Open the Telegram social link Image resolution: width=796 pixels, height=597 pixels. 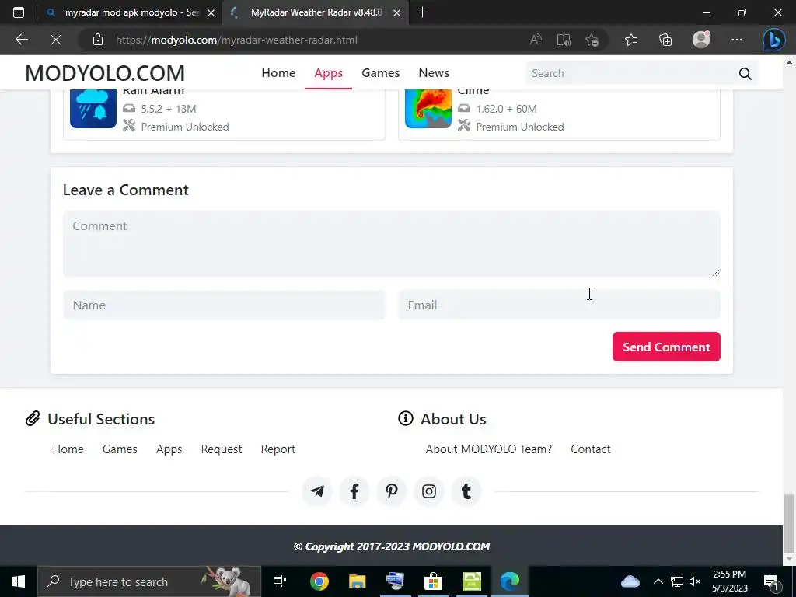pos(317,491)
